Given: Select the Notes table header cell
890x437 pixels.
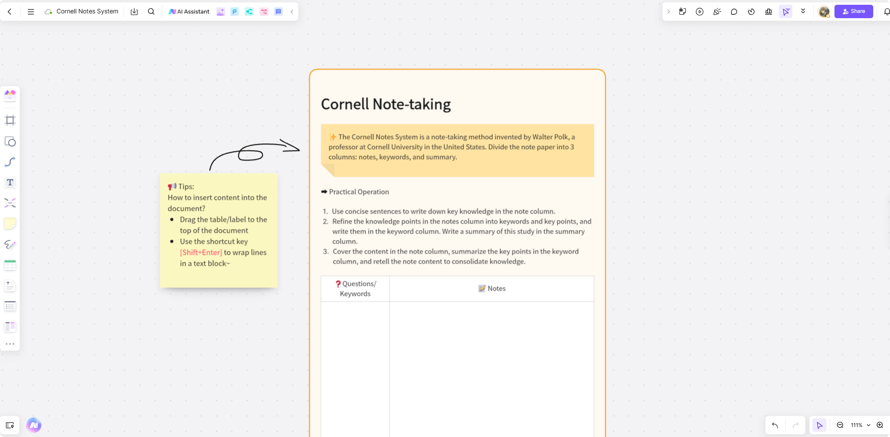Looking at the screenshot, I should tap(492, 289).
